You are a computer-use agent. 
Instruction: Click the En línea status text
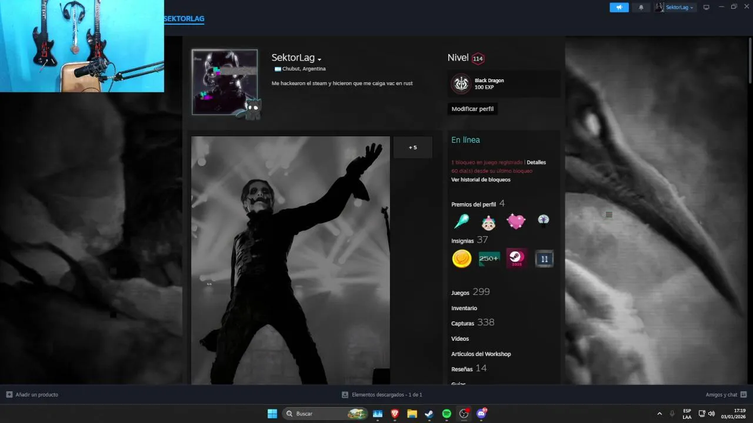point(465,140)
